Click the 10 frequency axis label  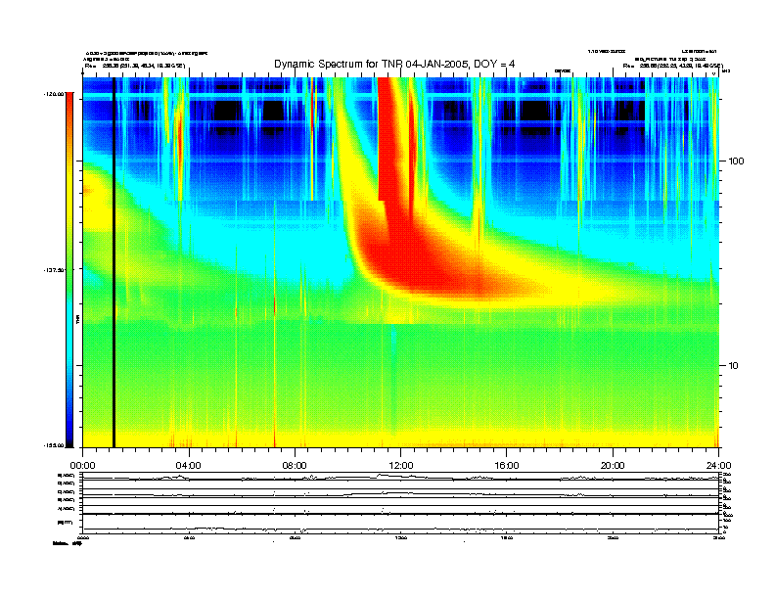(x=734, y=366)
